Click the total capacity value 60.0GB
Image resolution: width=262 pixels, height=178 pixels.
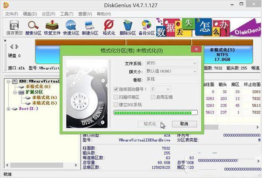(164, 162)
